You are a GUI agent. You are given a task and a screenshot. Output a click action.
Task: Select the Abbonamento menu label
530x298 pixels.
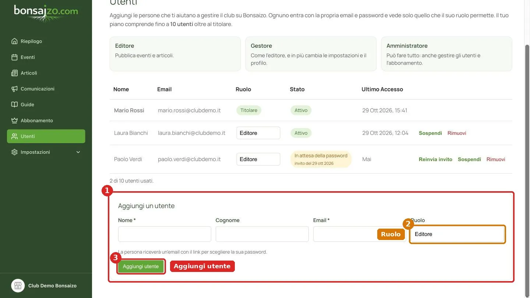click(37, 120)
